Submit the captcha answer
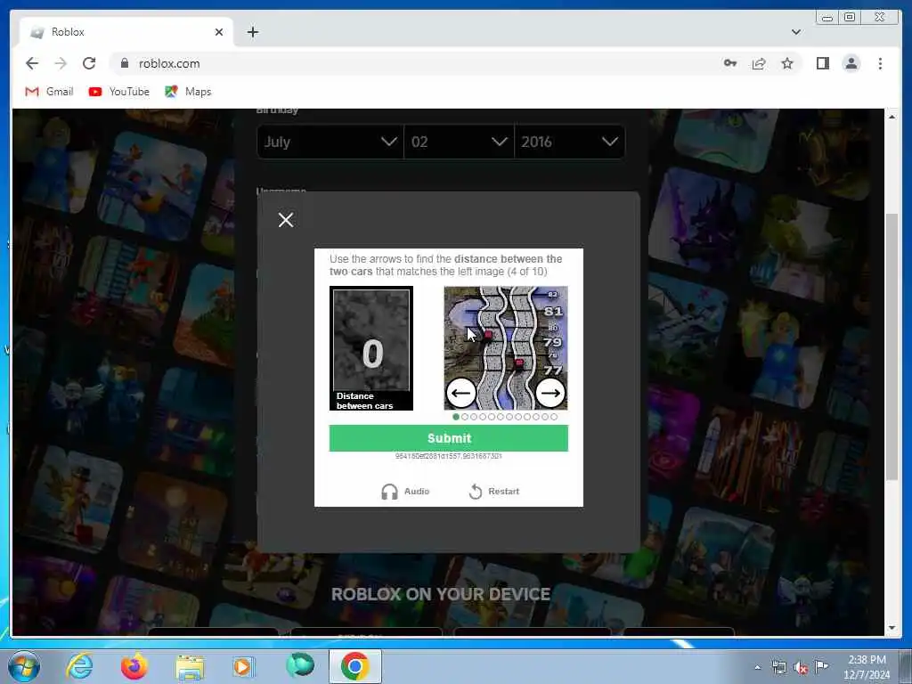912x684 pixels. point(449,438)
